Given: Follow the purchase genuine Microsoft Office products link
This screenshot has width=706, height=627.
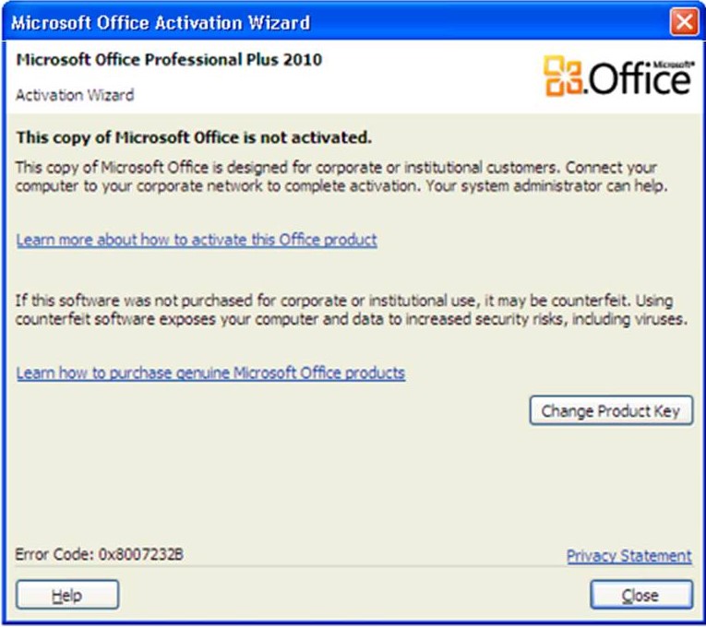Looking at the screenshot, I should click(210, 373).
